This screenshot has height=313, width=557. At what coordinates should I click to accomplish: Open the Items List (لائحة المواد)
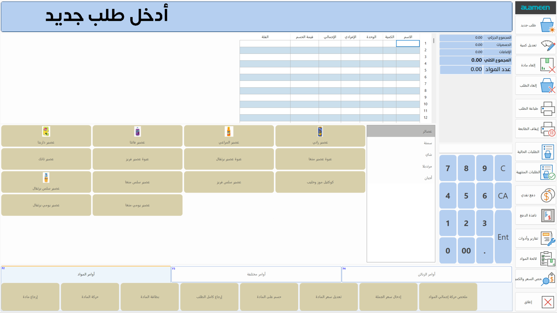[535, 258]
